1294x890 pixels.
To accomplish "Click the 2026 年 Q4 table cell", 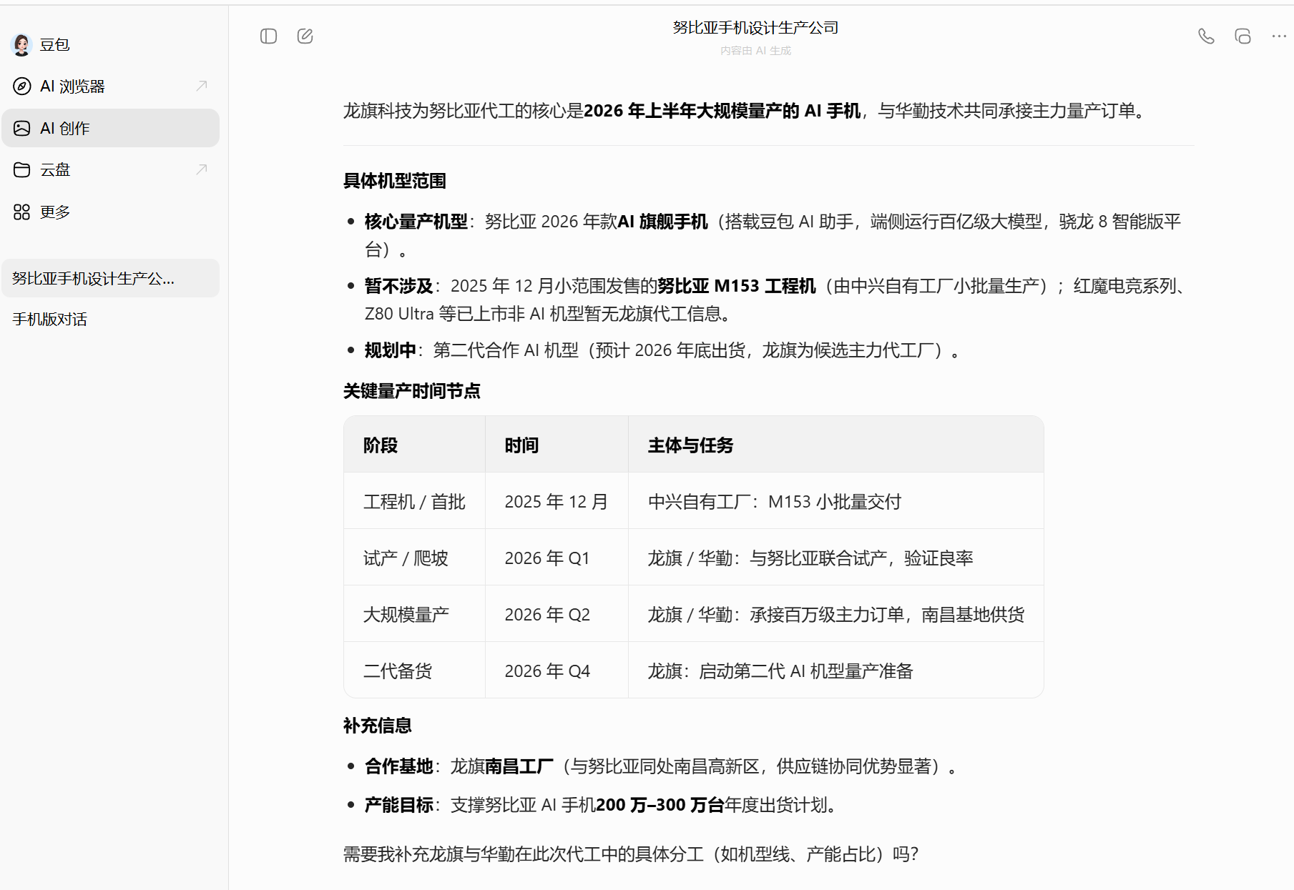I will (x=557, y=671).
